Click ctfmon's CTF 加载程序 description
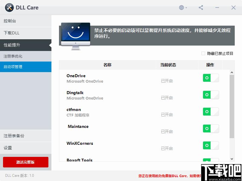Image resolution: width=242 pixels, height=181 pixels. (78, 115)
